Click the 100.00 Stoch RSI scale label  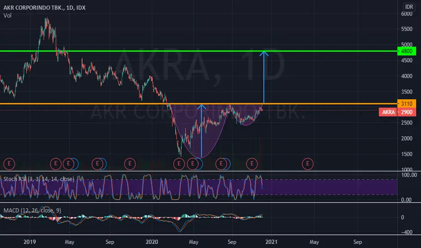[409, 175]
